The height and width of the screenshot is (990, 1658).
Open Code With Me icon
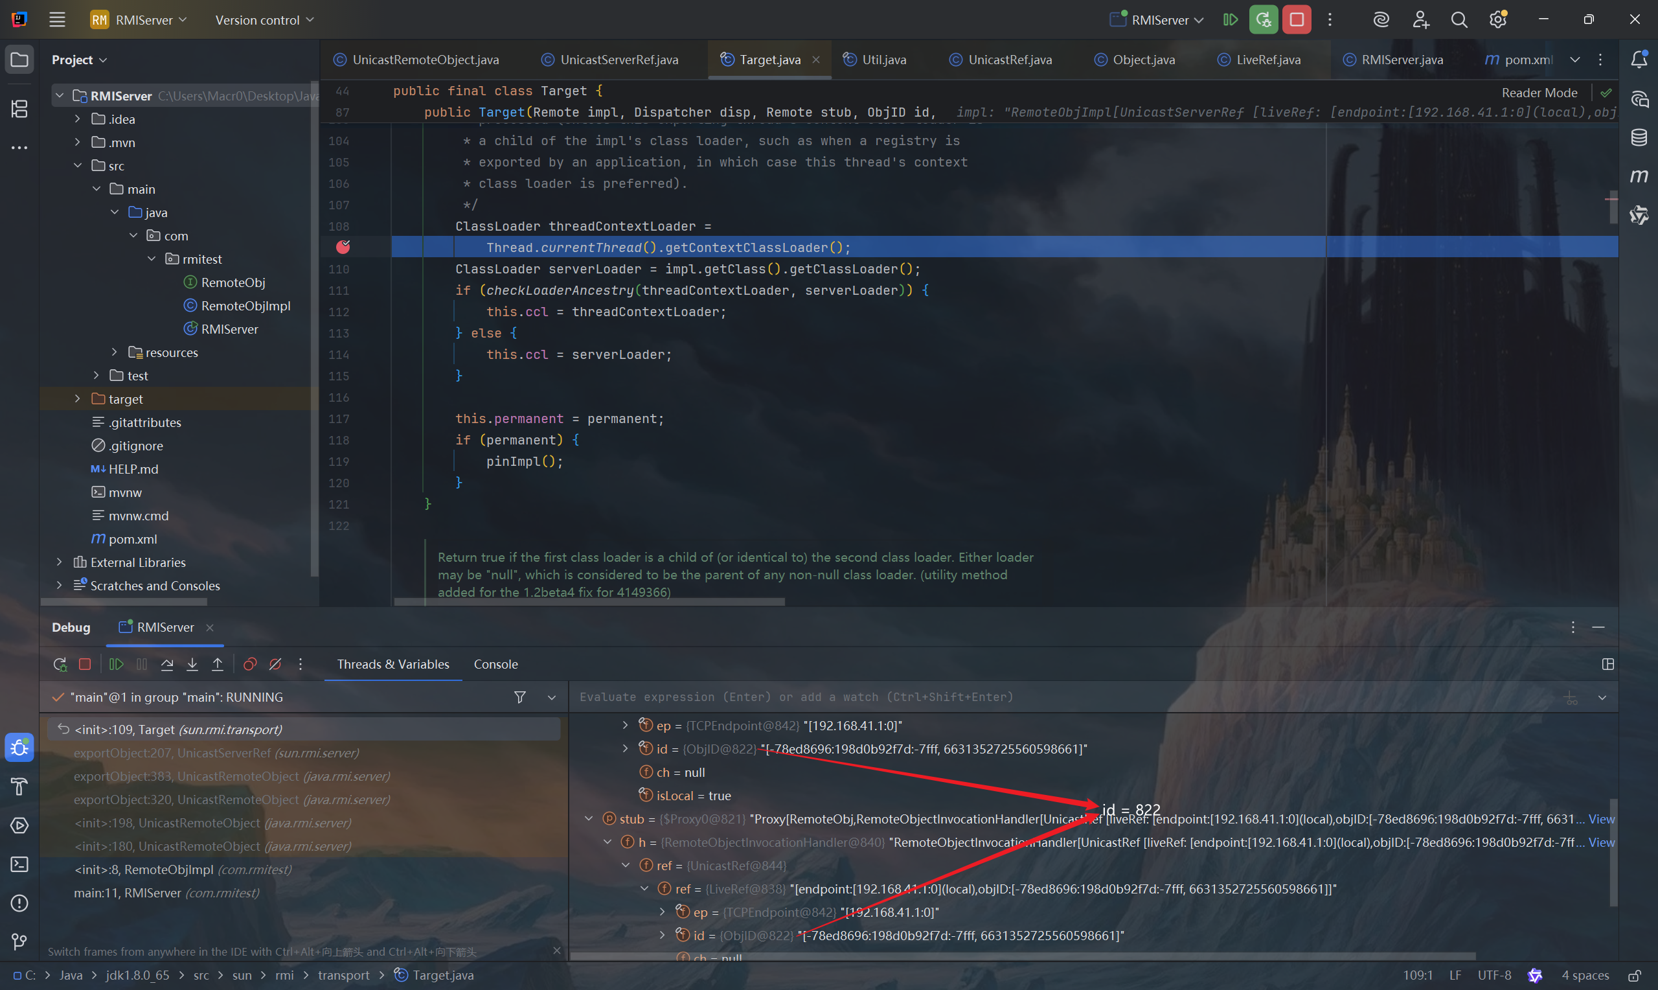tap(1421, 19)
